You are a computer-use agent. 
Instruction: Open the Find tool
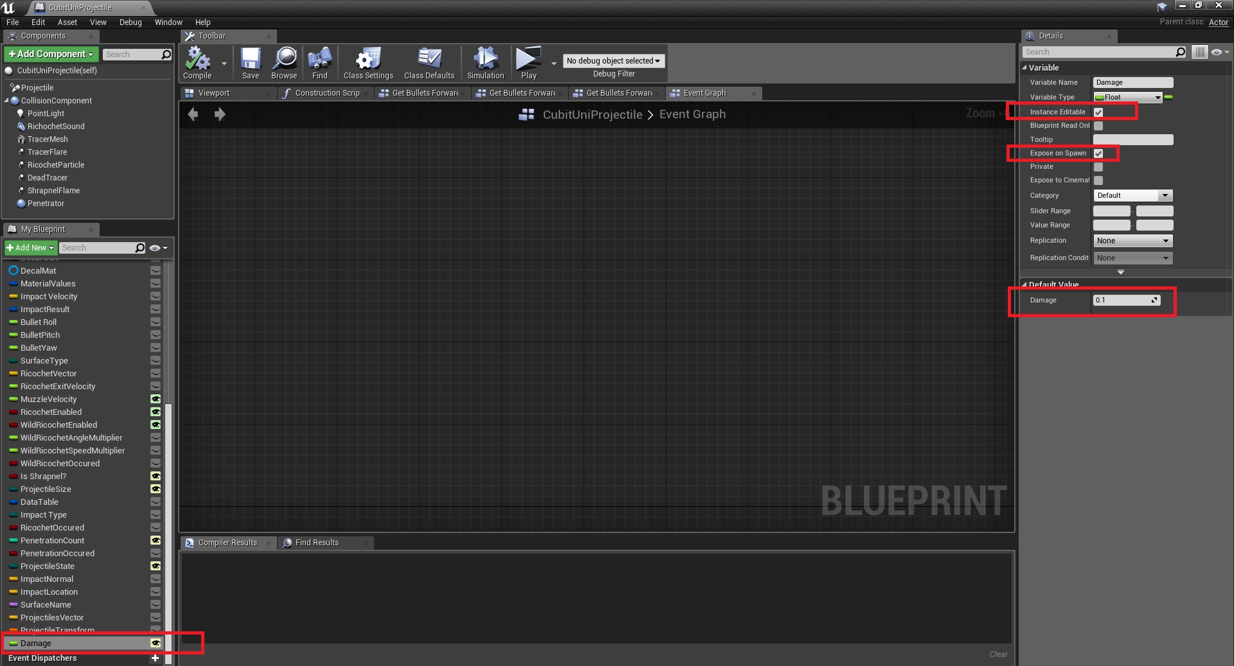(319, 62)
